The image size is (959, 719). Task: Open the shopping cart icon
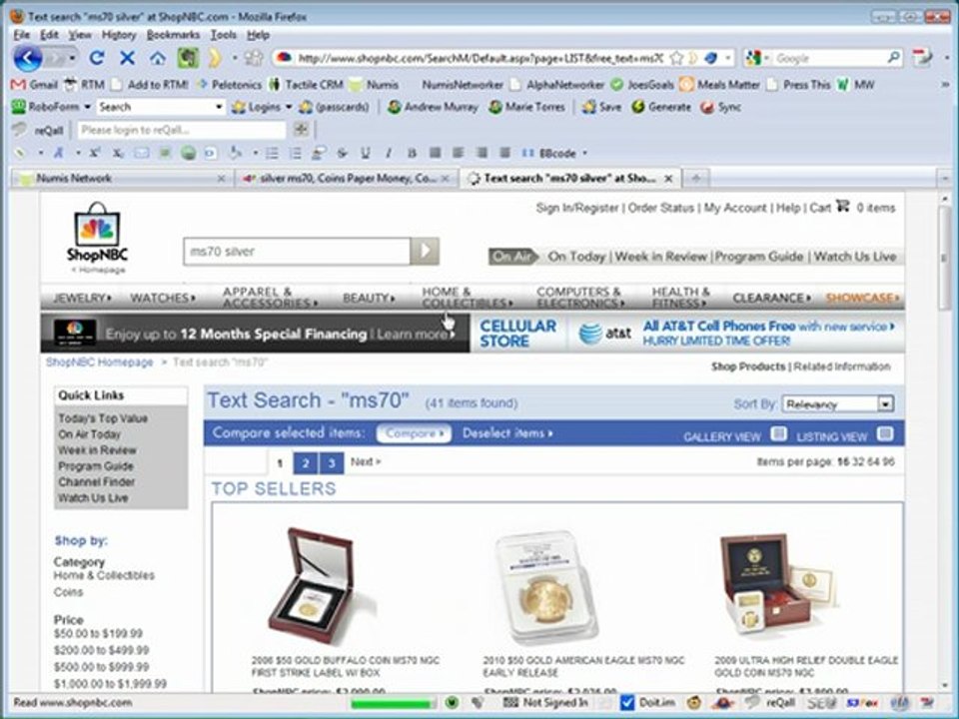tap(843, 207)
